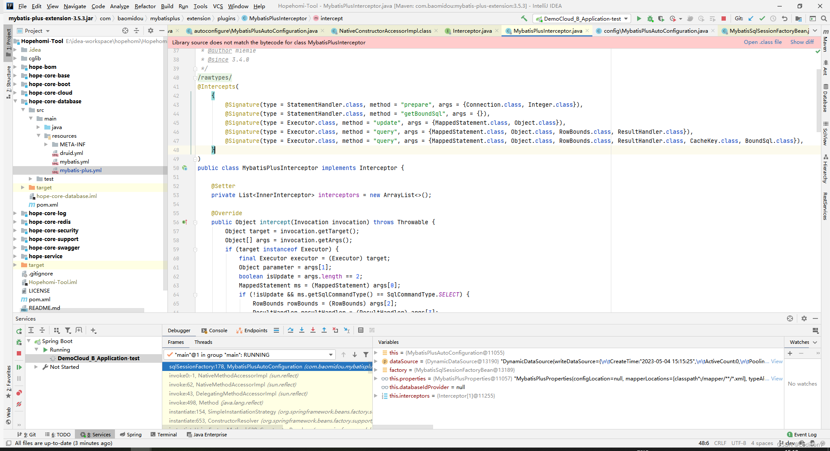This screenshot has width=830, height=451.
Task: Click filter icon in Services toolbar
Action: (68, 330)
